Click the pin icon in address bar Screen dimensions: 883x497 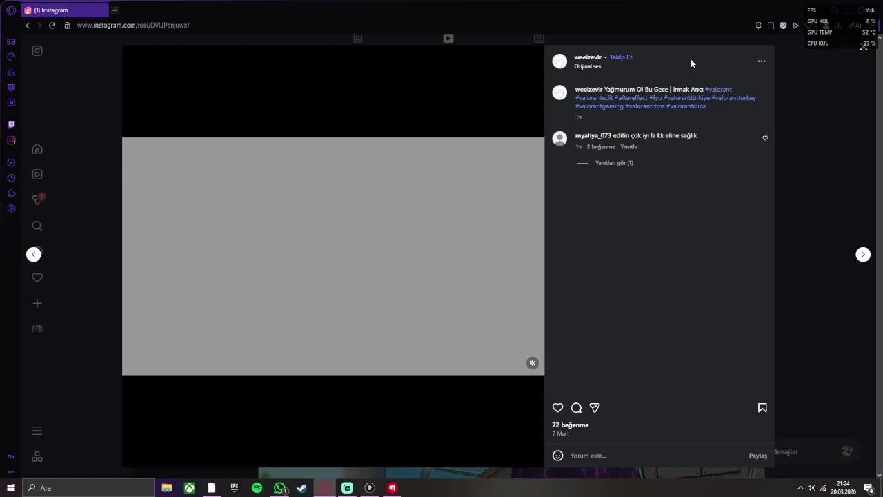[x=758, y=26]
